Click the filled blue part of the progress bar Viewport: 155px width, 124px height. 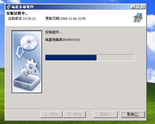[x=71, y=57]
